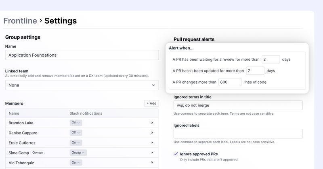Image resolution: width=323 pixels, height=169 pixels.
Task: Toggle the Ignore approved PRs checkbox
Action: [176, 154]
